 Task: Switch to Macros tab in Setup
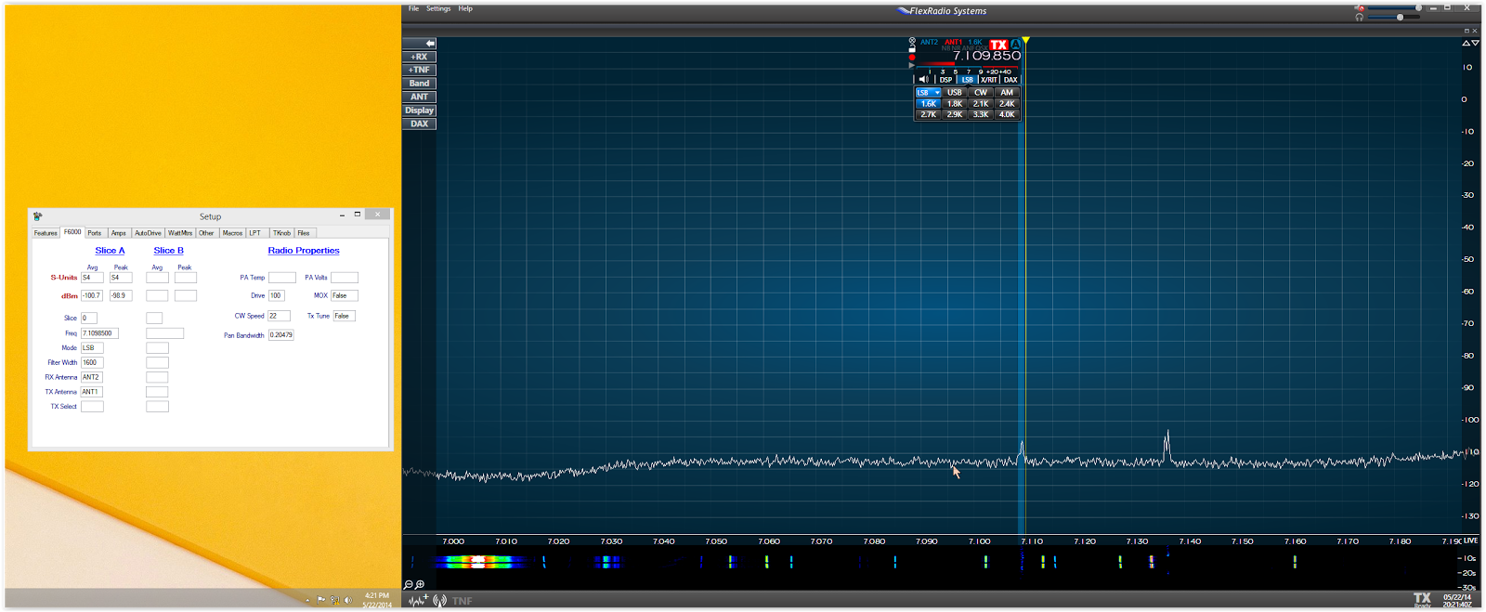(232, 233)
